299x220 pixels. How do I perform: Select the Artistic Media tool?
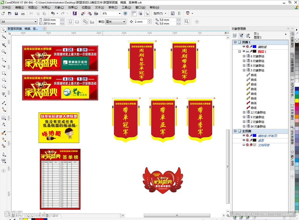pyautogui.click(x=4, y=66)
